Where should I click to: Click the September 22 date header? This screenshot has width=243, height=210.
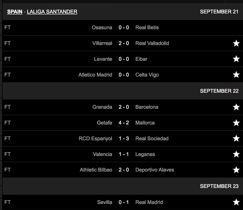[x=219, y=91]
